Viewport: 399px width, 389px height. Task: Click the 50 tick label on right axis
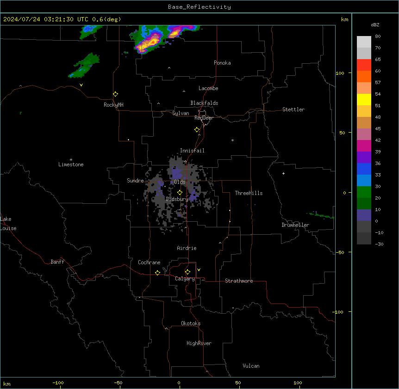(342, 133)
